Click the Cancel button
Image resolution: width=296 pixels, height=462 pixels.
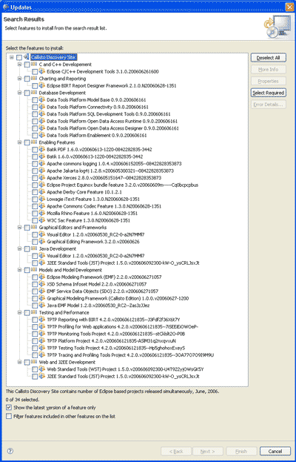[275, 451]
